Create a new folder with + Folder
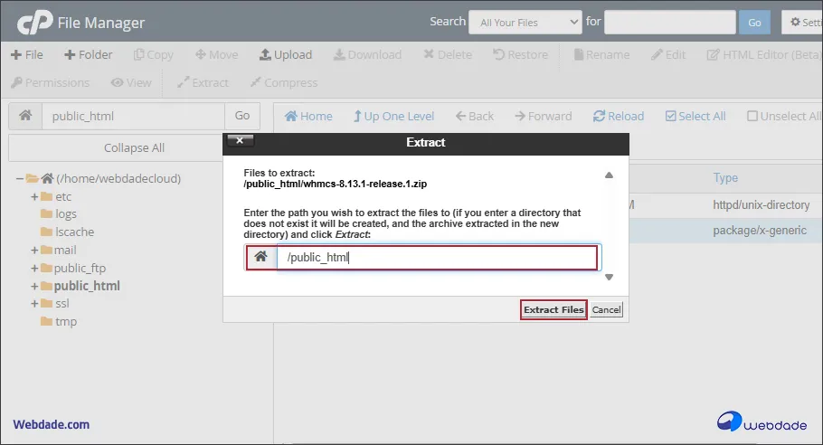 pyautogui.click(x=88, y=54)
